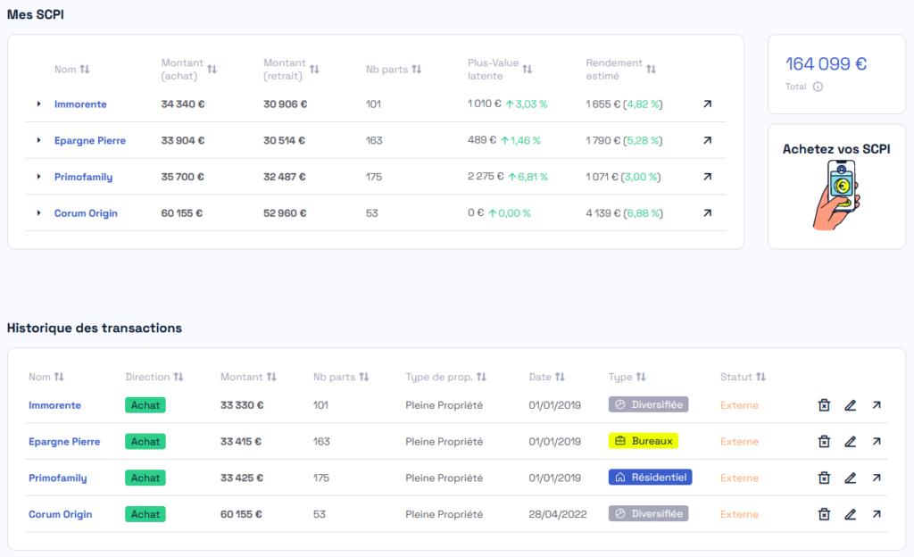Screen dimensions: 914x557
Task: Sort SCPI table by Rendement estimé
Action: click(651, 70)
